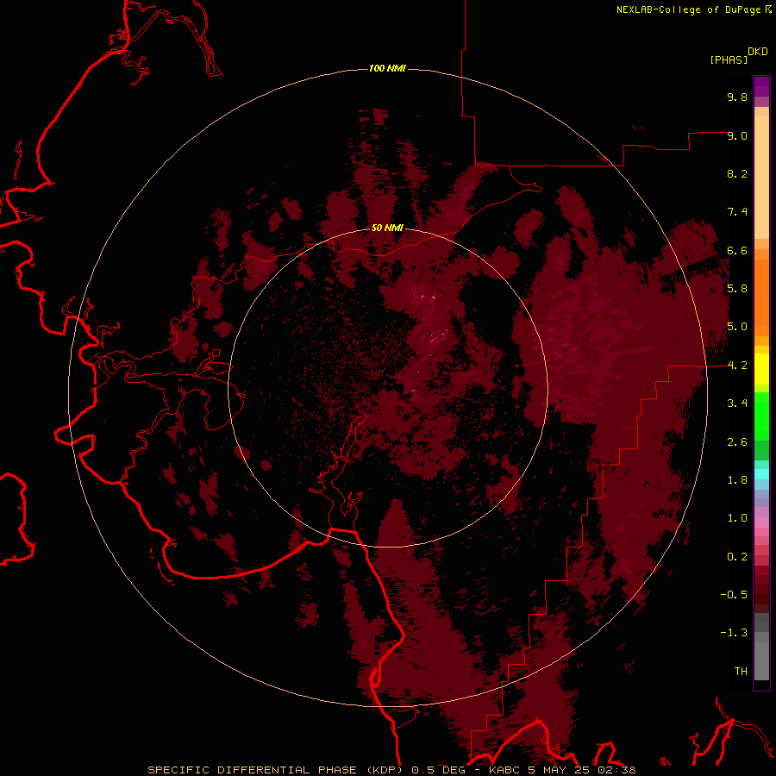Click the -0.5 value on the color scale
The image size is (776, 776).
click(x=734, y=595)
